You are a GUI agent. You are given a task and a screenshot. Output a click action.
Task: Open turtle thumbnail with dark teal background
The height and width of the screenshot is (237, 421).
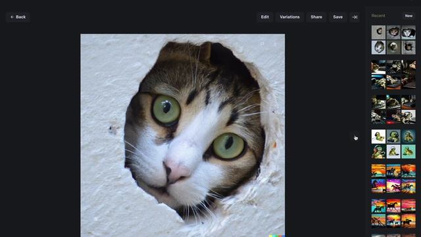pos(409,136)
